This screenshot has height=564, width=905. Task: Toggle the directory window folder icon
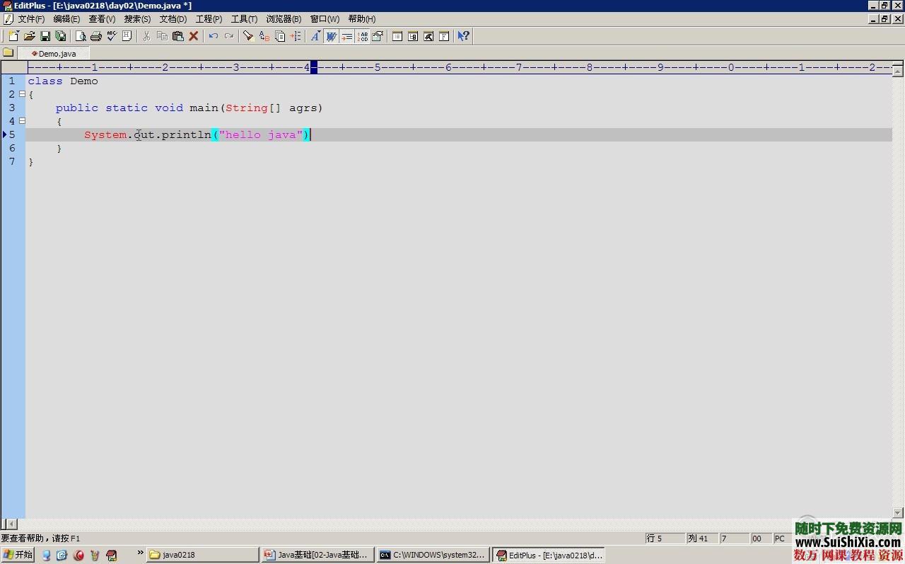pos(8,53)
